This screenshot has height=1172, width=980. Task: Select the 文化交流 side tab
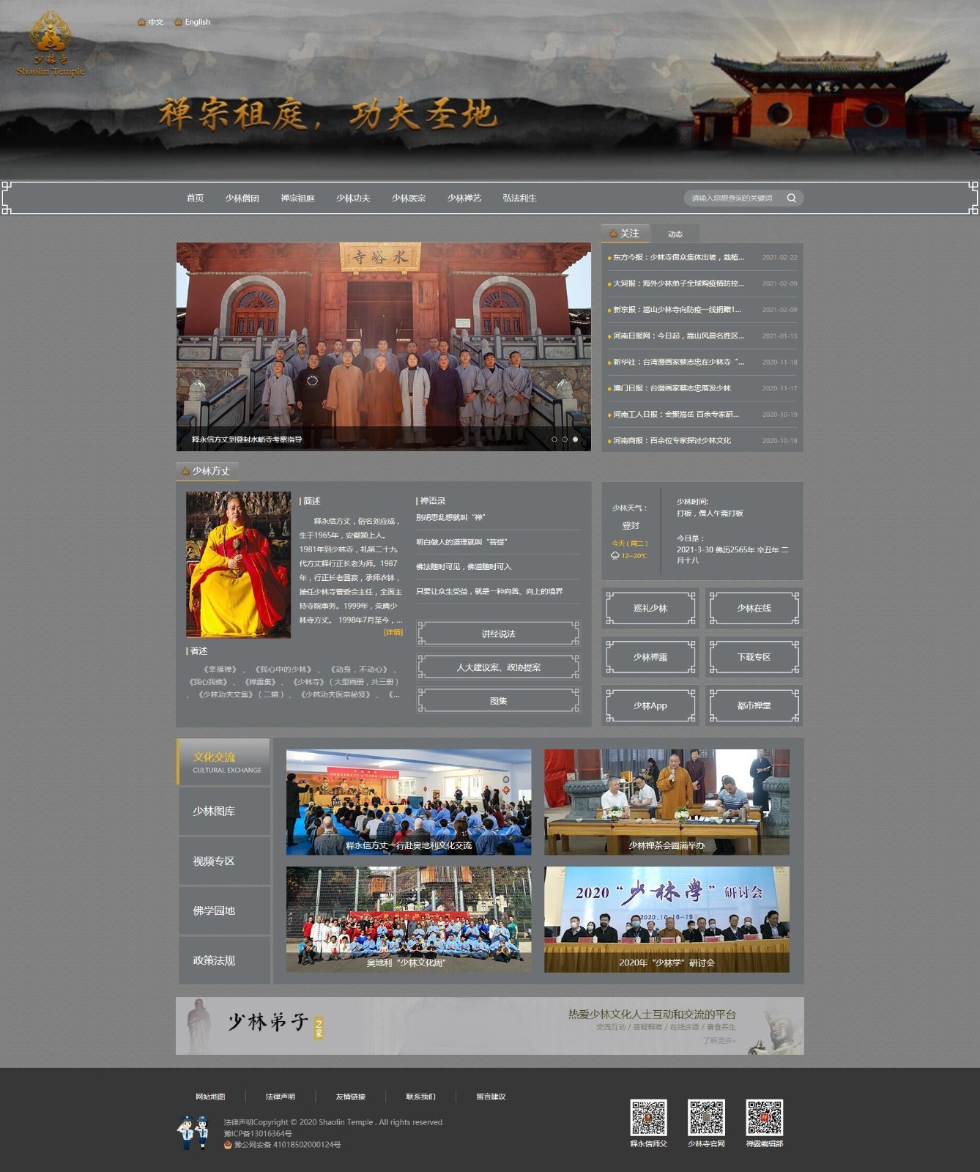click(224, 762)
